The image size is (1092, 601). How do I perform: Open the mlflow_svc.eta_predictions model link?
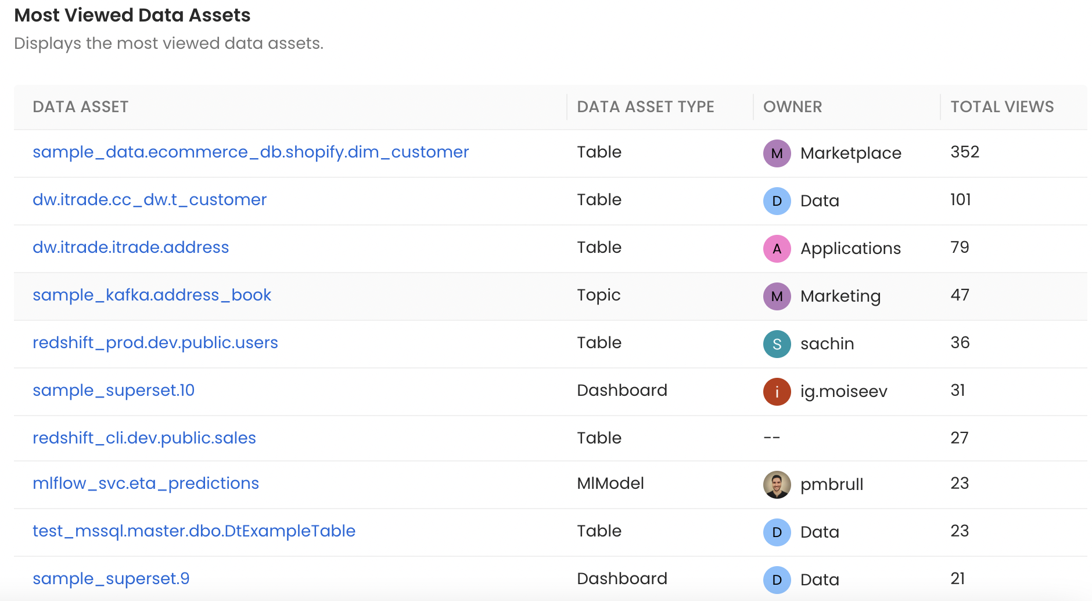point(146,484)
